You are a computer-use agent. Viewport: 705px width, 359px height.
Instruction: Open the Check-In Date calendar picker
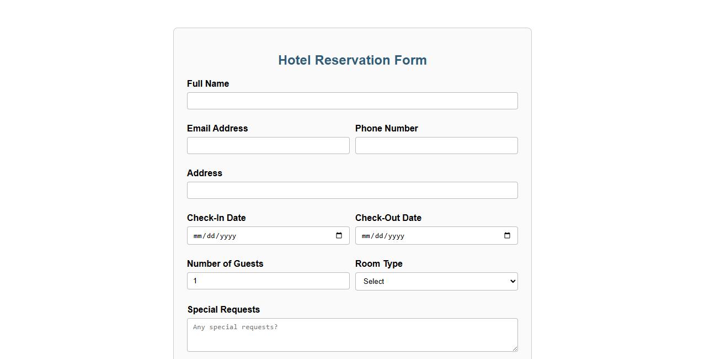339,235
